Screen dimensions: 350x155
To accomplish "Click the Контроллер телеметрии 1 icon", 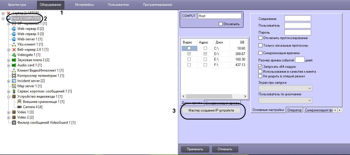I will (14, 76).
